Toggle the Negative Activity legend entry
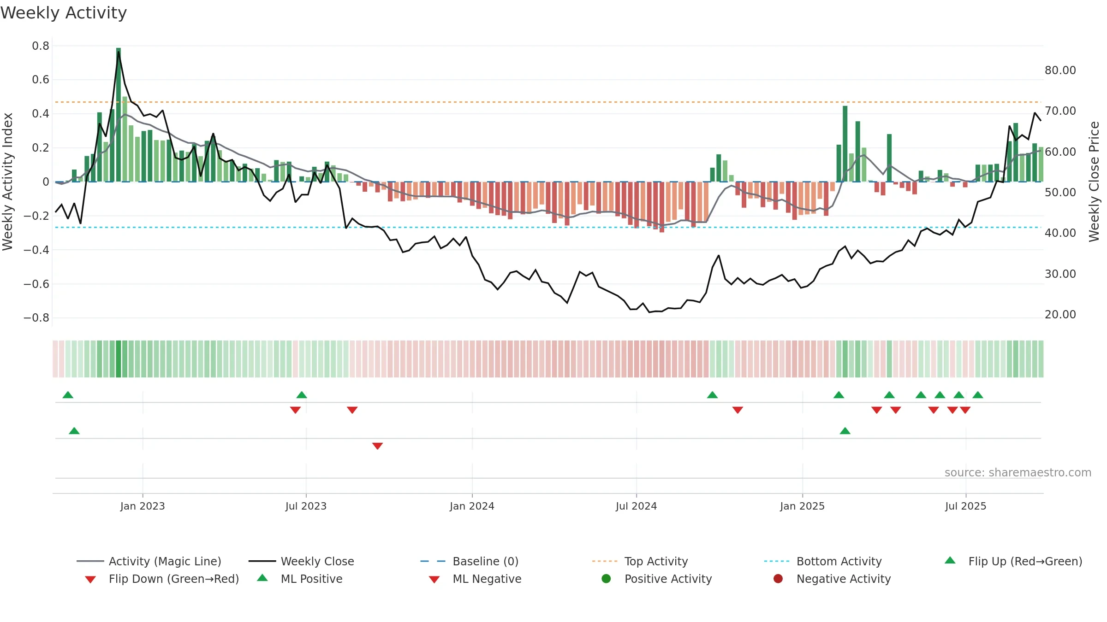Screen dimensions: 1107x622 point(832,579)
